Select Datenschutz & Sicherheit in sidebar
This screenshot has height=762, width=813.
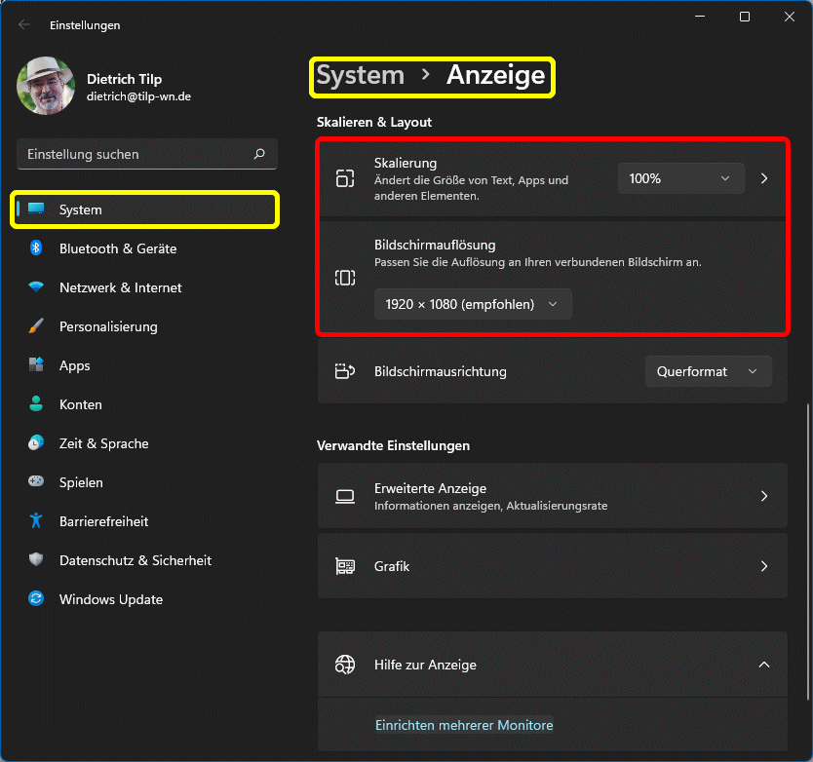pos(135,560)
